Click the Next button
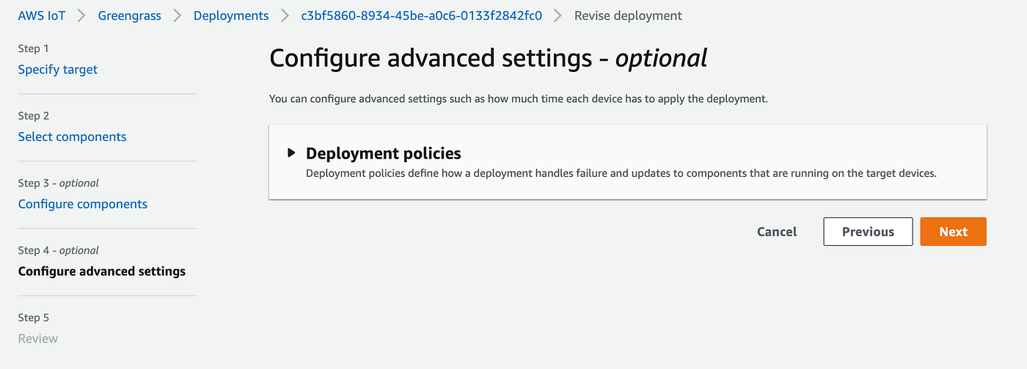Image resolution: width=1027 pixels, height=369 pixels. point(953,231)
